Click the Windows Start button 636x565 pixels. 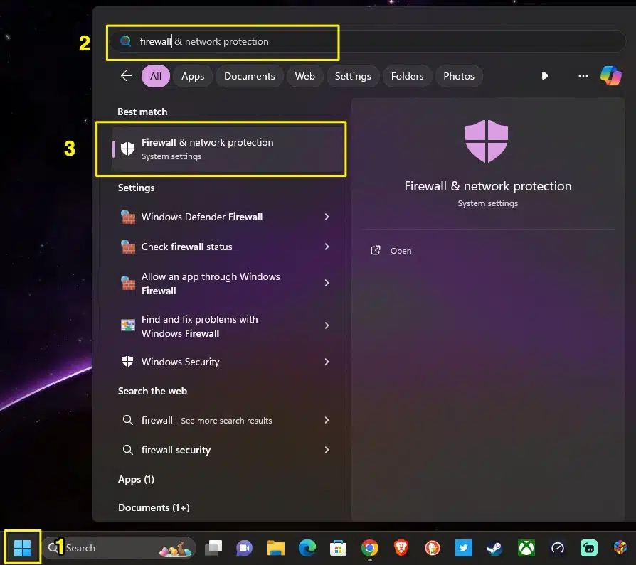point(22,548)
